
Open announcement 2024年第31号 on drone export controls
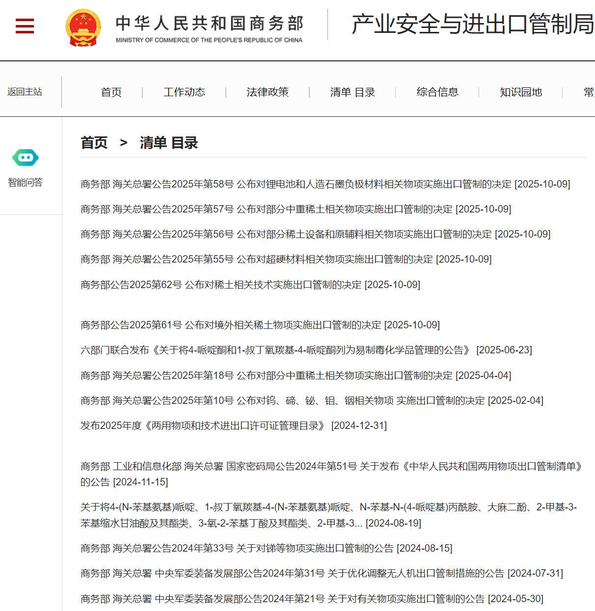[x=322, y=573]
